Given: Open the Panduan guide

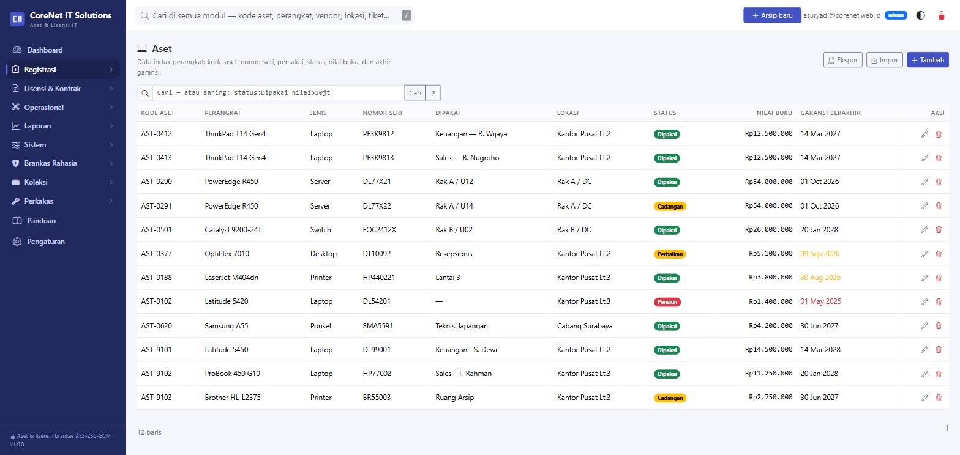Looking at the screenshot, I should click(x=63, y=221).
